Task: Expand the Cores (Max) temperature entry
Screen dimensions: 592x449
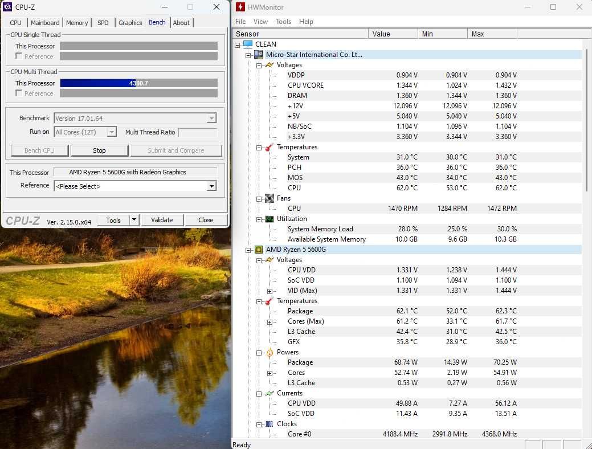Action: click(x=270, y=322)
